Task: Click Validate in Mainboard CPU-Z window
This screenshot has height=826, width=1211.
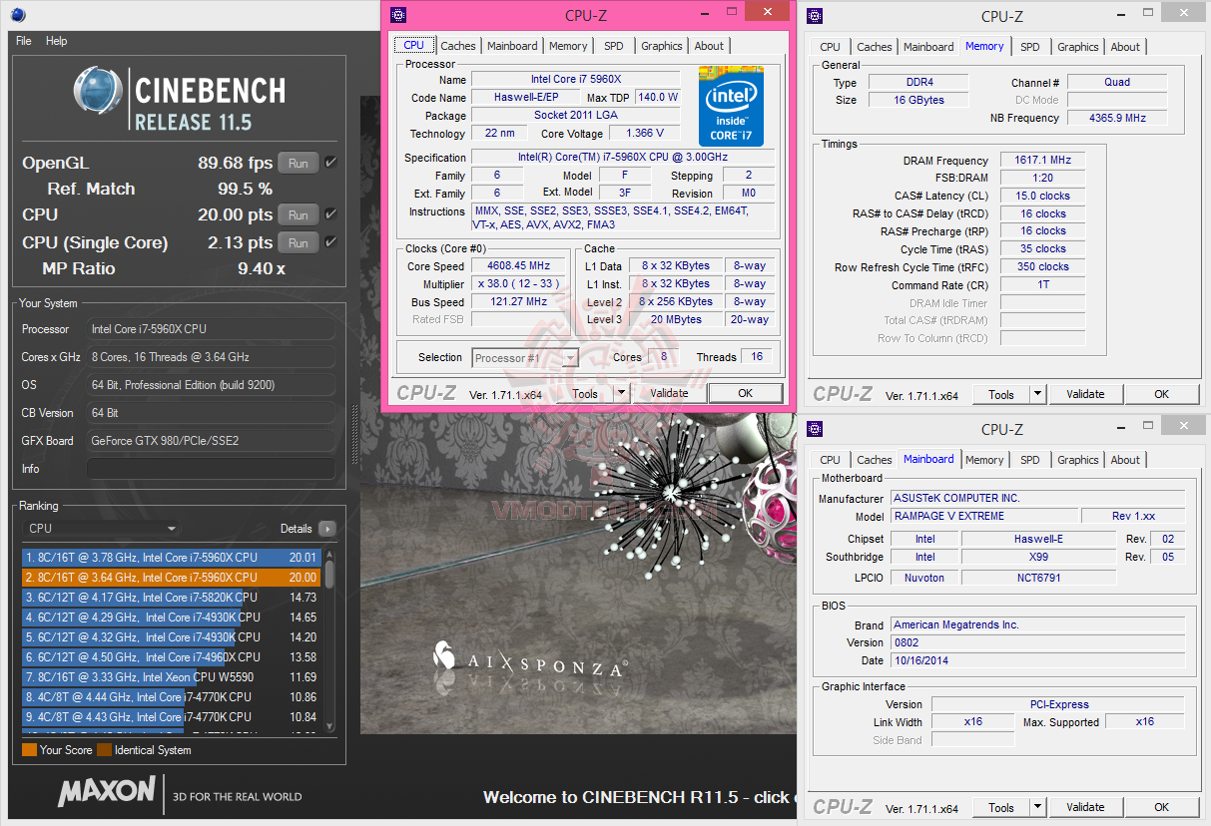Action: tap(1085, 807)
